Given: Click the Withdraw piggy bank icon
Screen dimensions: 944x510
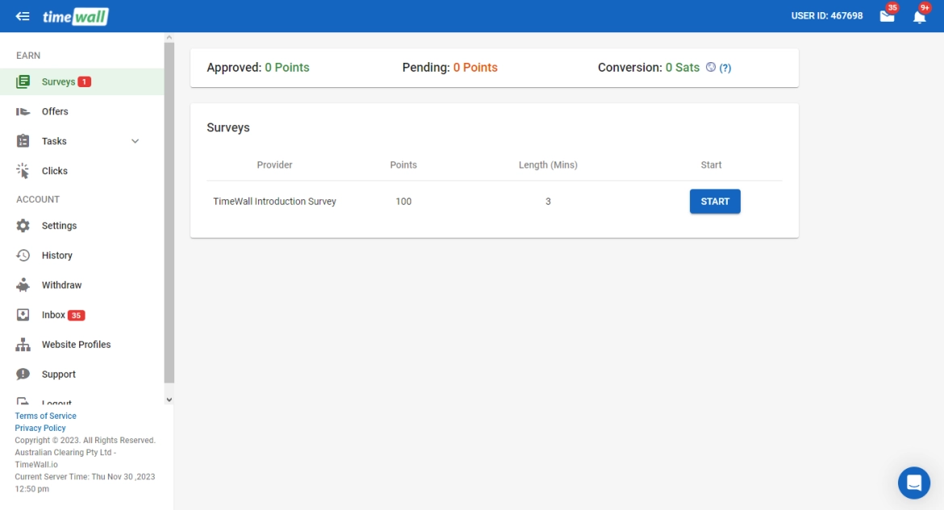Looking at the screenshot, I should click(x=23, y=286).
